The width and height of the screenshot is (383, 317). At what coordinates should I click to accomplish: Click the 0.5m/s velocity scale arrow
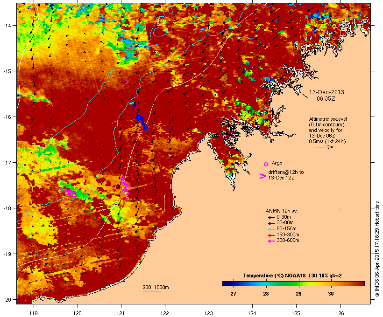[324, 147]
